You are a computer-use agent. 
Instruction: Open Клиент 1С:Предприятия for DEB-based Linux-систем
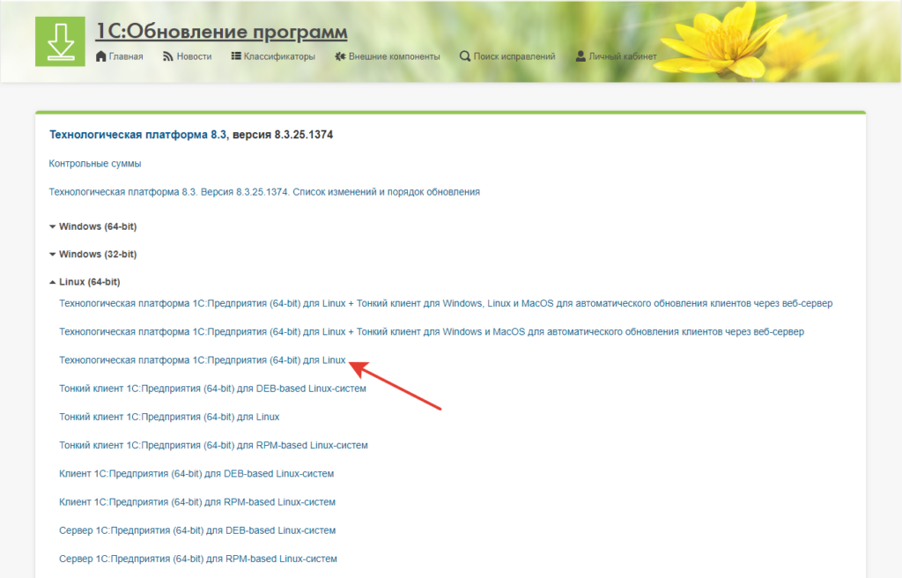(196, 474)
